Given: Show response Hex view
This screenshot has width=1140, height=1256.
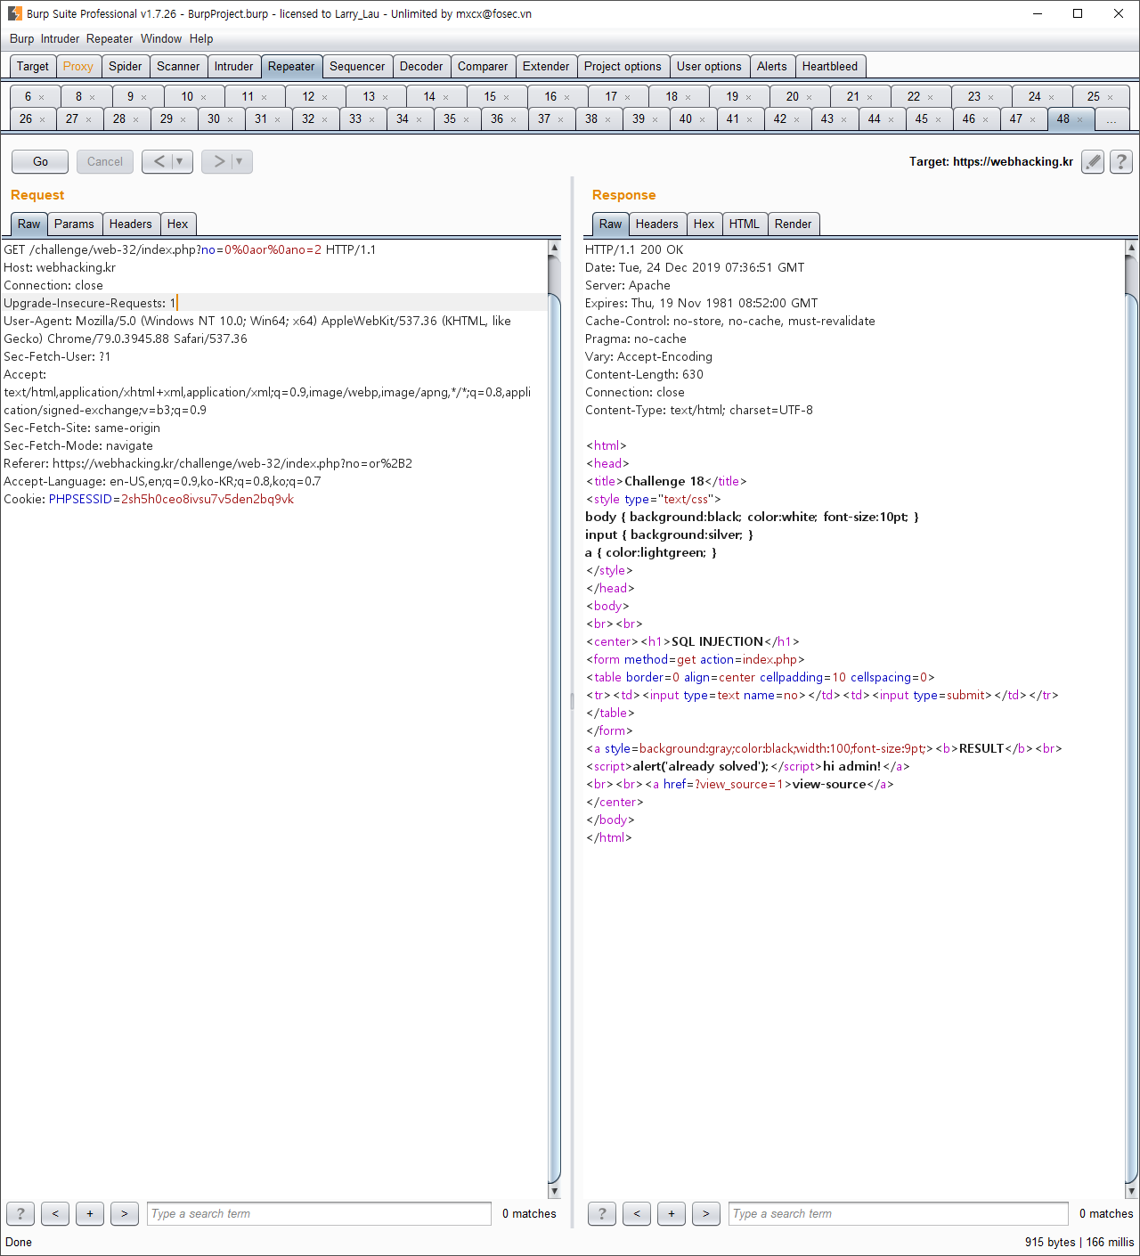Looking at the screenshot, I should point(704,224).
